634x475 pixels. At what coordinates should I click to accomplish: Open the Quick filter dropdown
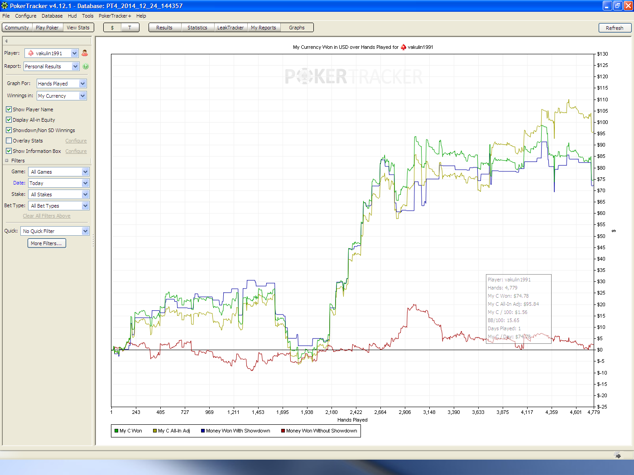[55, 231]
